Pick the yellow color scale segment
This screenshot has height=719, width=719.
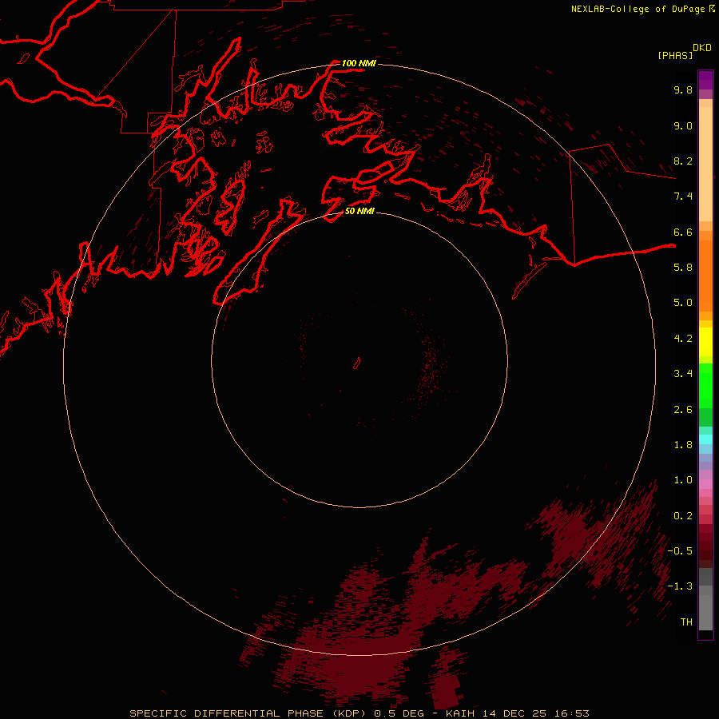click(x=705, y=342)
